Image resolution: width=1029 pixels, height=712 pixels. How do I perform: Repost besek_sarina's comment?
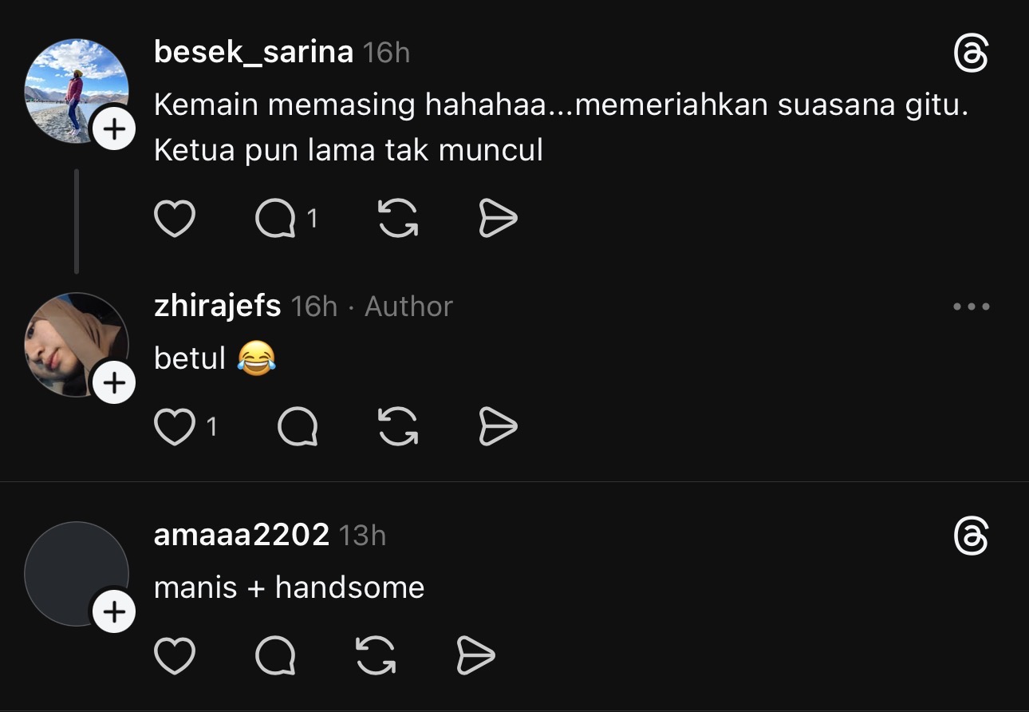coord(398,219)
